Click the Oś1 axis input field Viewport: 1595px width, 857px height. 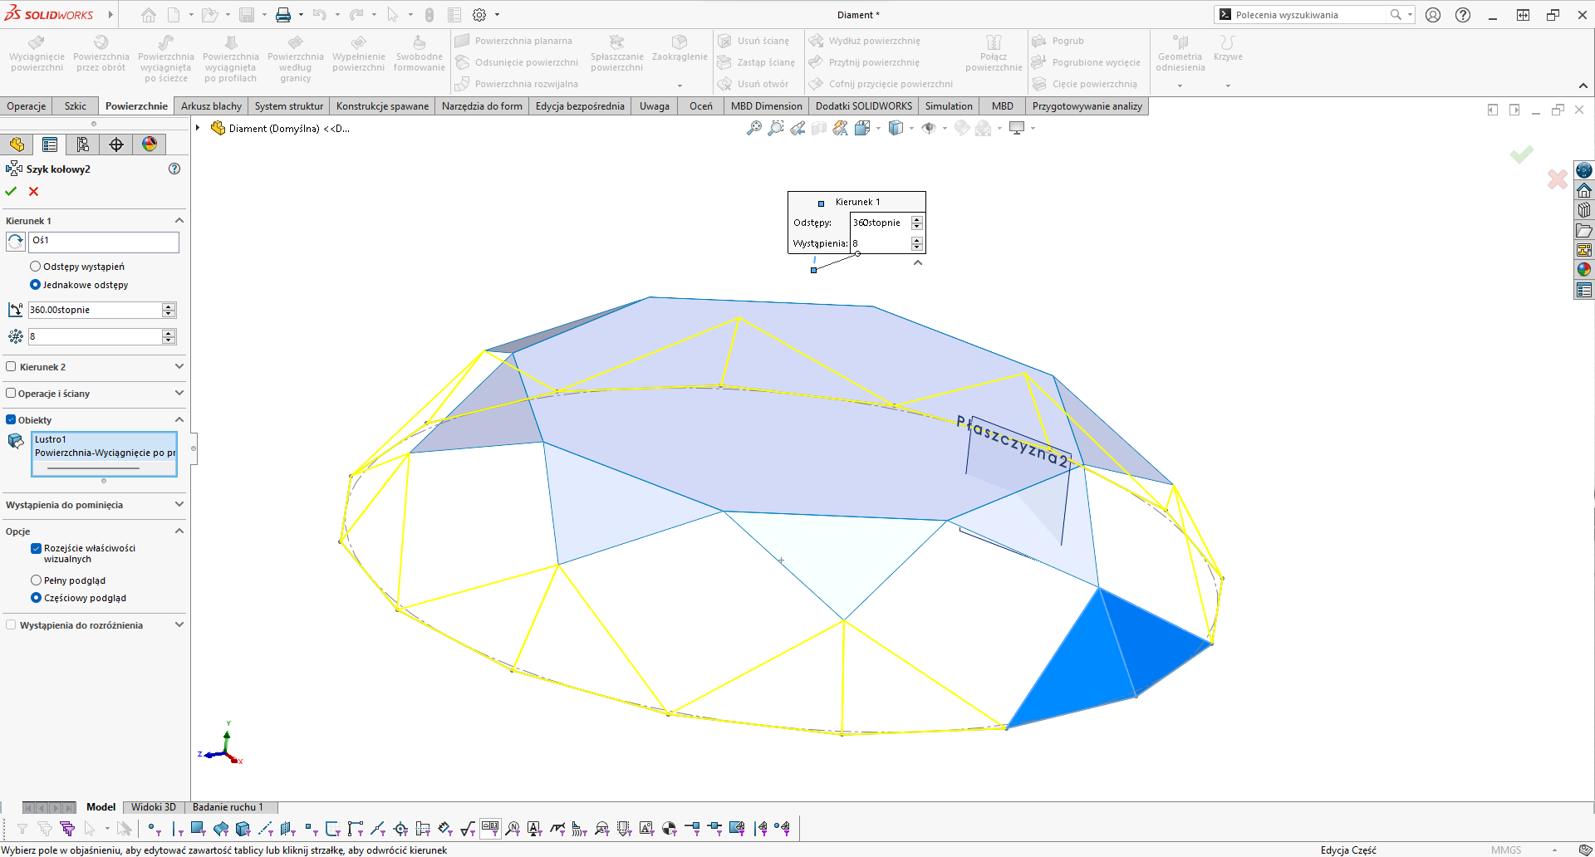pyautogui.click(x=104, y=242)
